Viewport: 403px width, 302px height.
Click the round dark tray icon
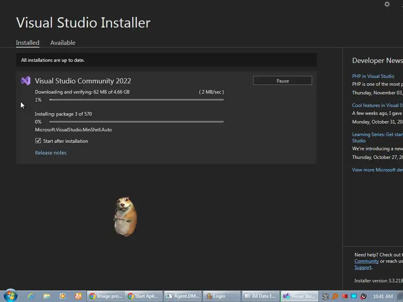pyautogui.click(x=363, y=296)
